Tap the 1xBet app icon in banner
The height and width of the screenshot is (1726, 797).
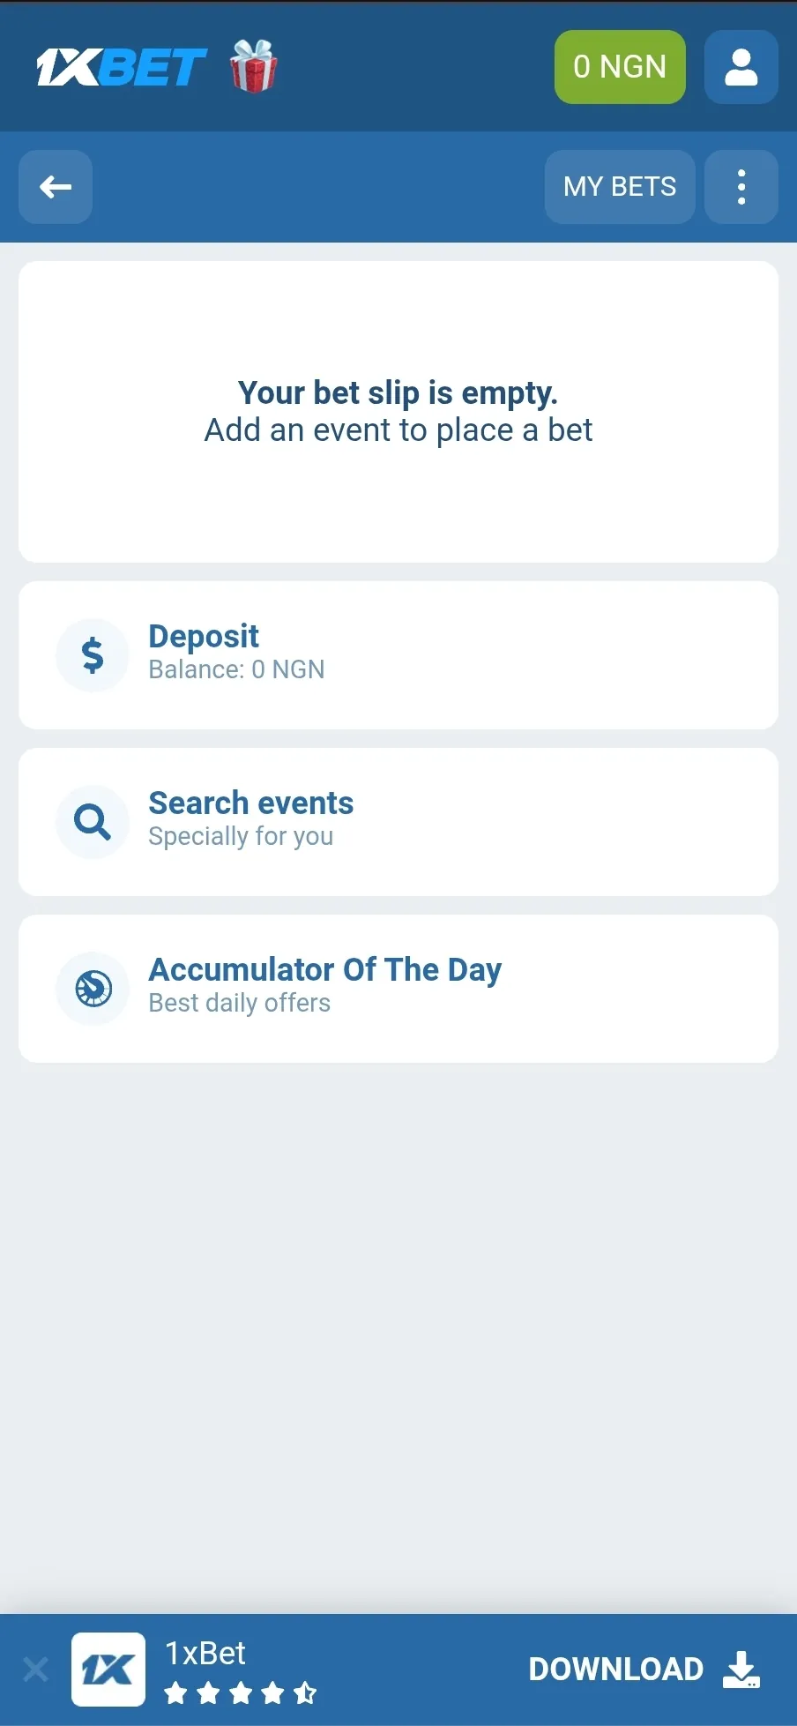(108, 1670)
